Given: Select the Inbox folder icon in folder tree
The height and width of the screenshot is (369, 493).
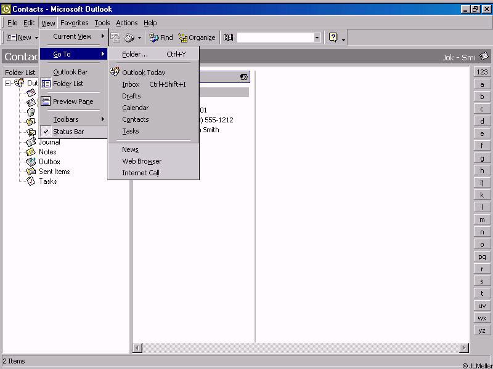Looking at the screenshot, I should 31,132.
